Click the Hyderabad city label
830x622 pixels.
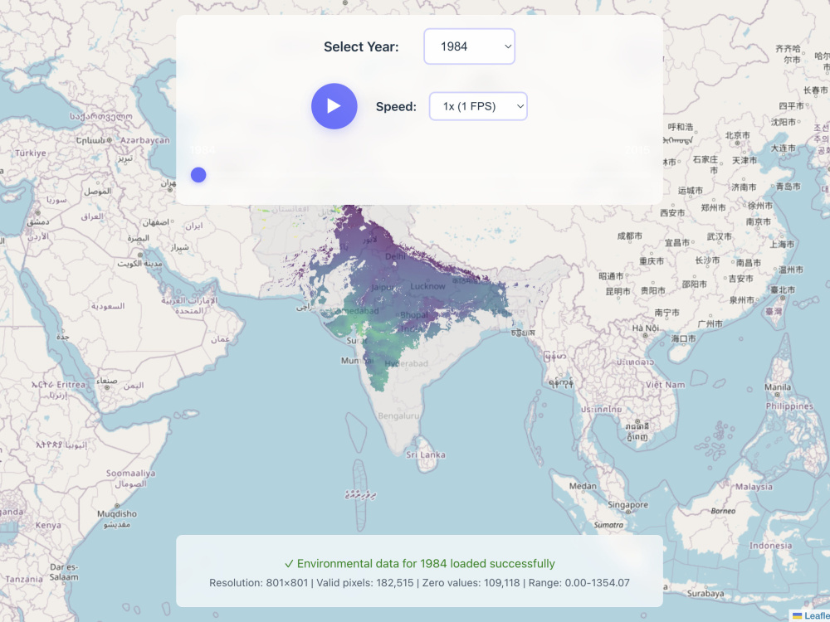tap(406, 363)
